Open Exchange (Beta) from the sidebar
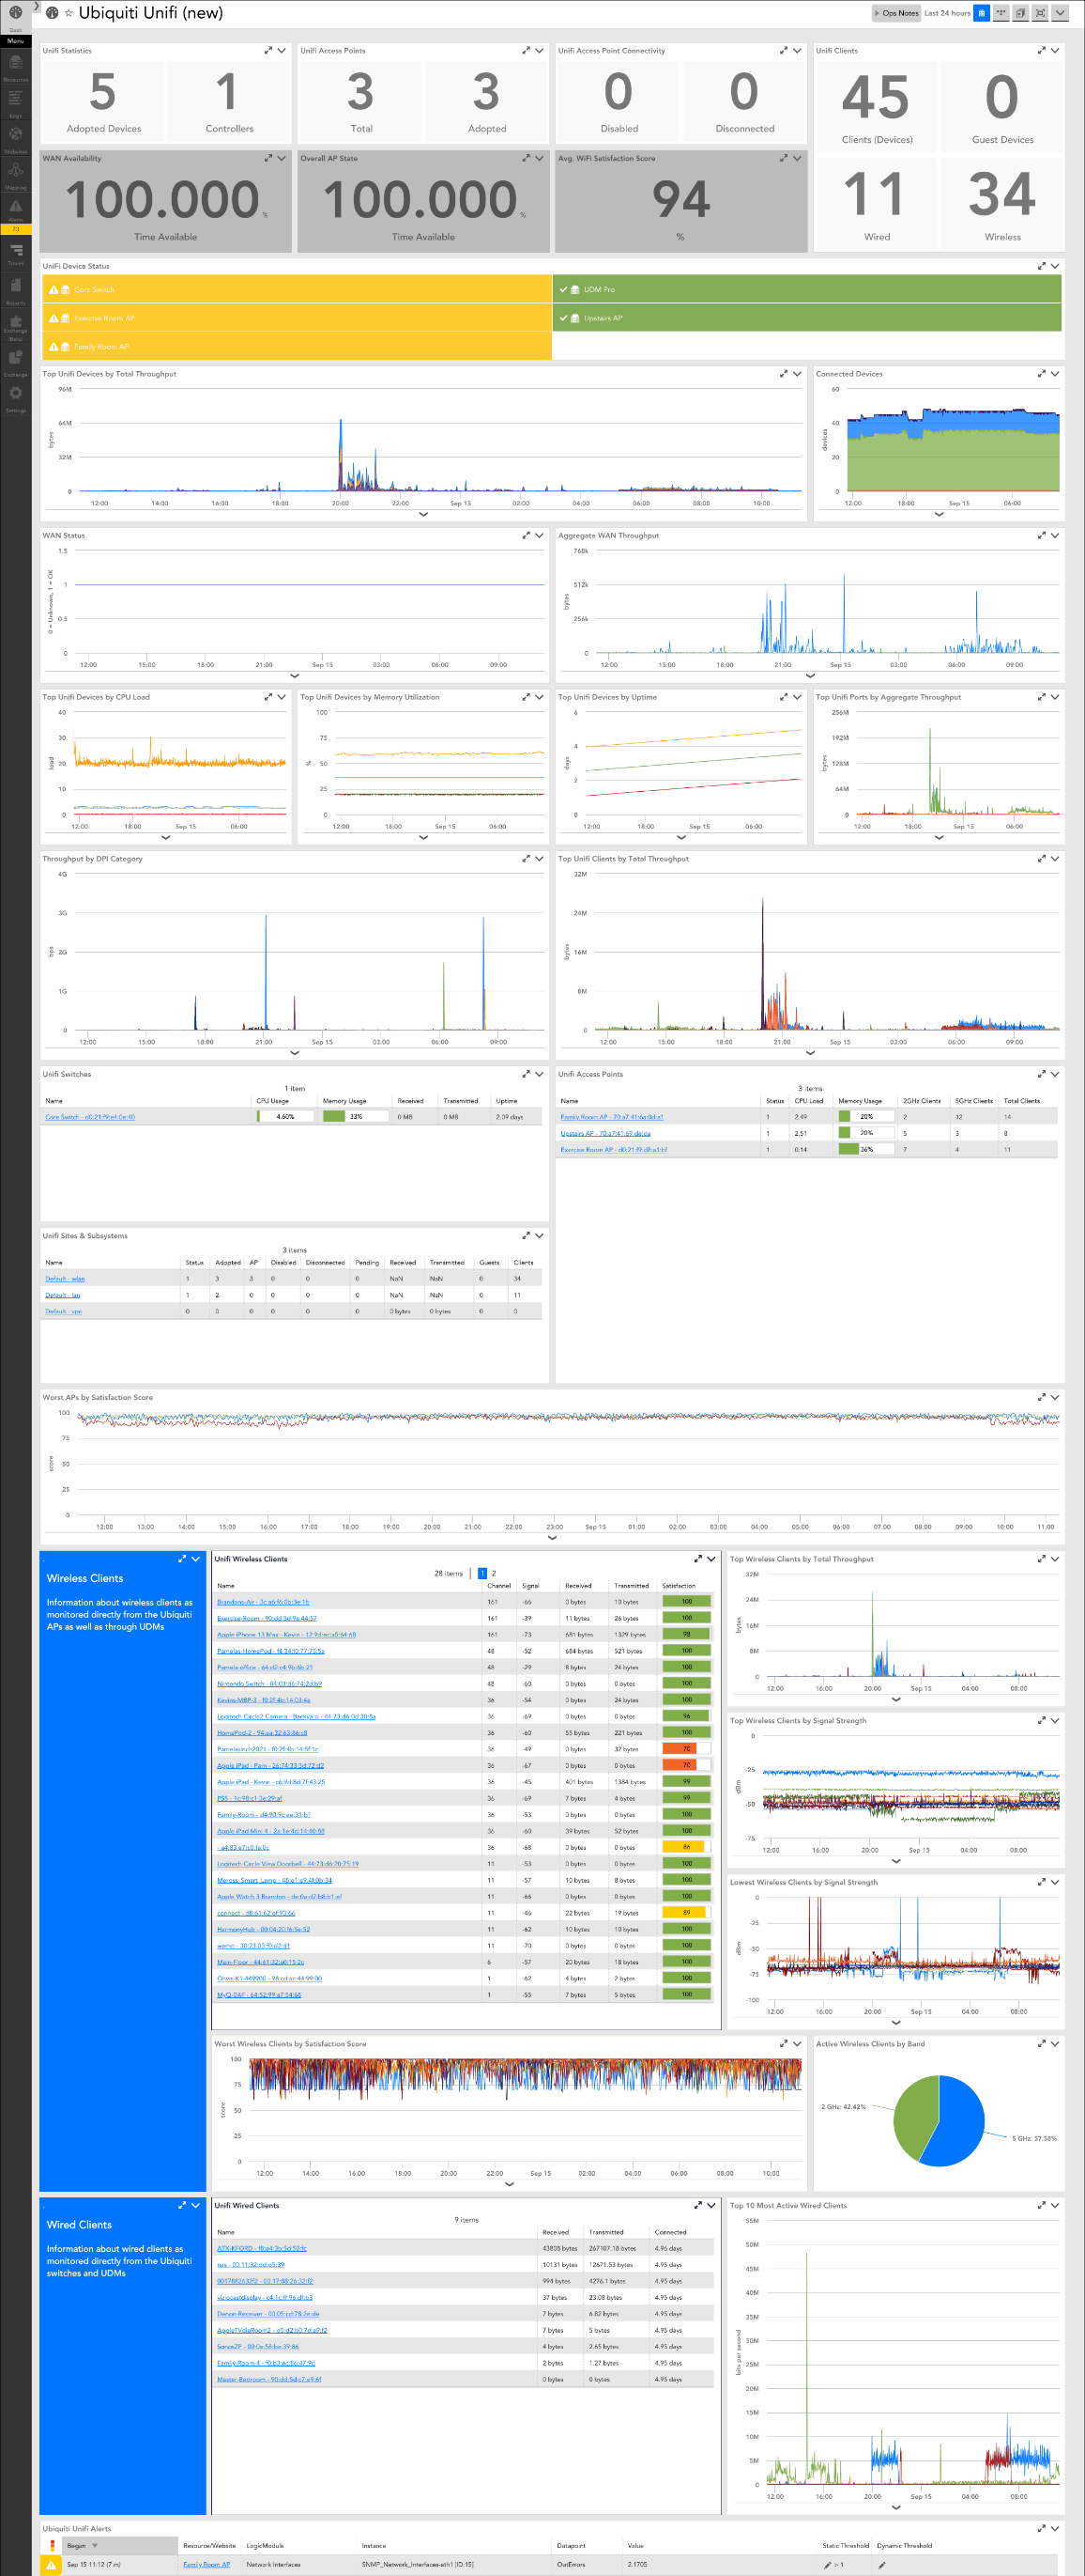This screenshot has width=1085, height=2576. [x=15, y=328]
